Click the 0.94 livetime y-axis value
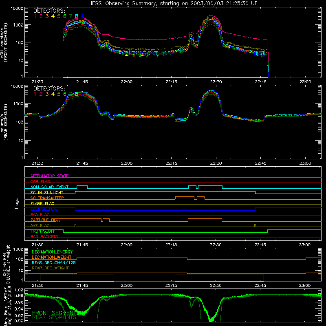This screenshot has width=326, height=326. point(19,309)
